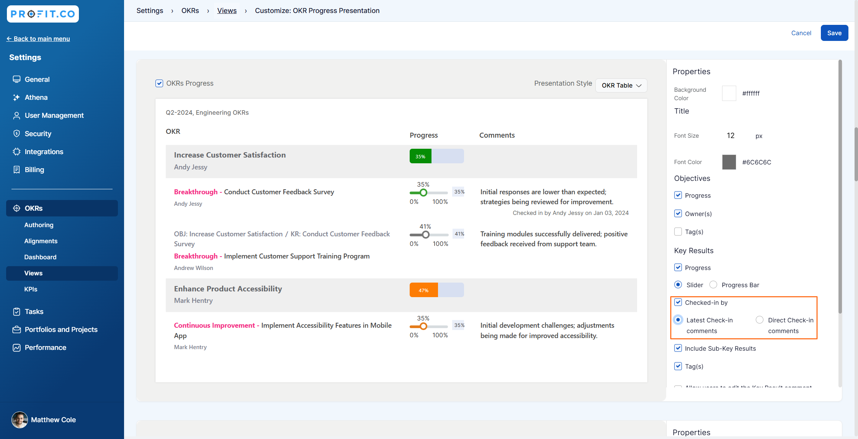Viewport: 858px width, 439px height.
Task: Click the Tasks clipboard icon
Action: pos(16,312)
